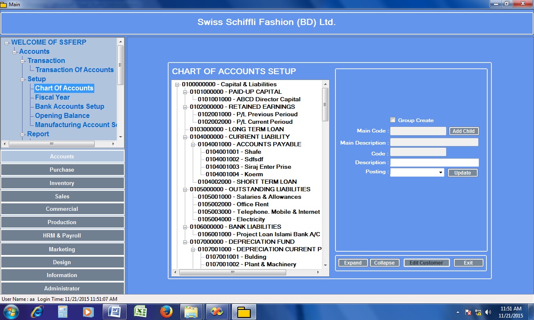Screen dimensions: 534x320
Task: Collapse the Setup node in navigation tree
Action: pos(23,79)
